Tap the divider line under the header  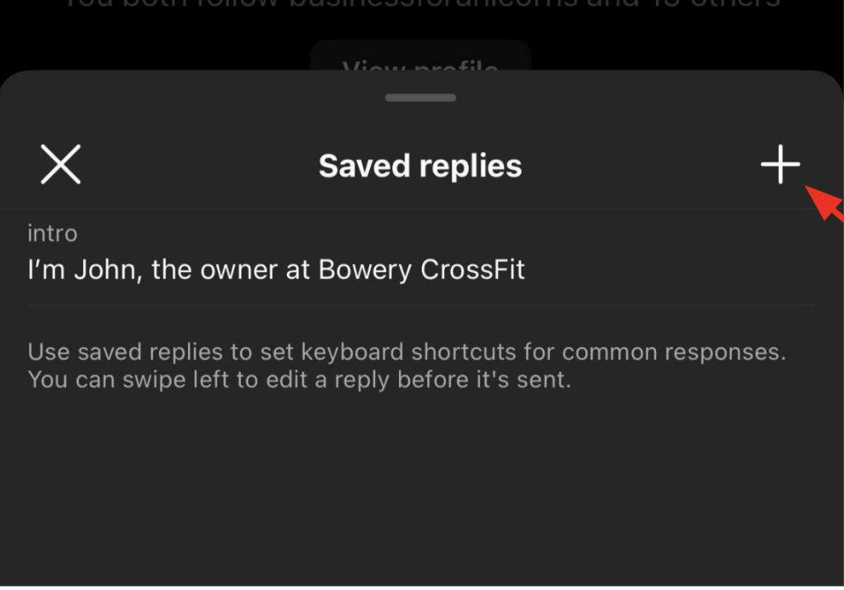pos(420,208)
